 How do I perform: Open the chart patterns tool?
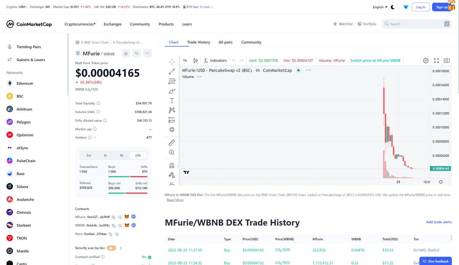[172, 110]
